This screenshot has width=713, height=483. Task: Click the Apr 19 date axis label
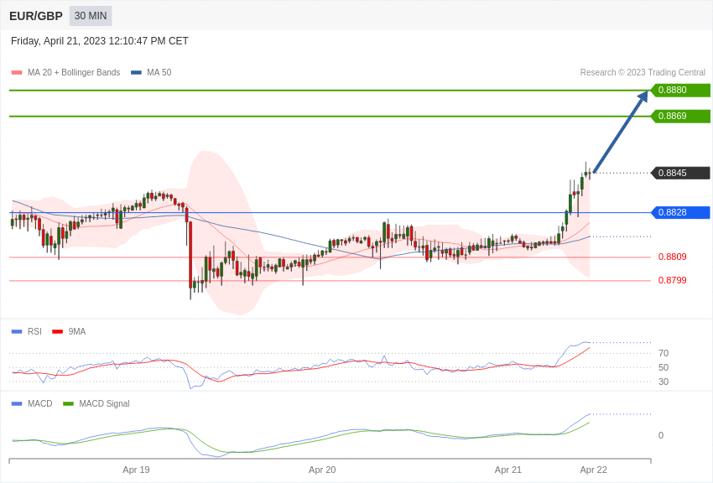136,470
